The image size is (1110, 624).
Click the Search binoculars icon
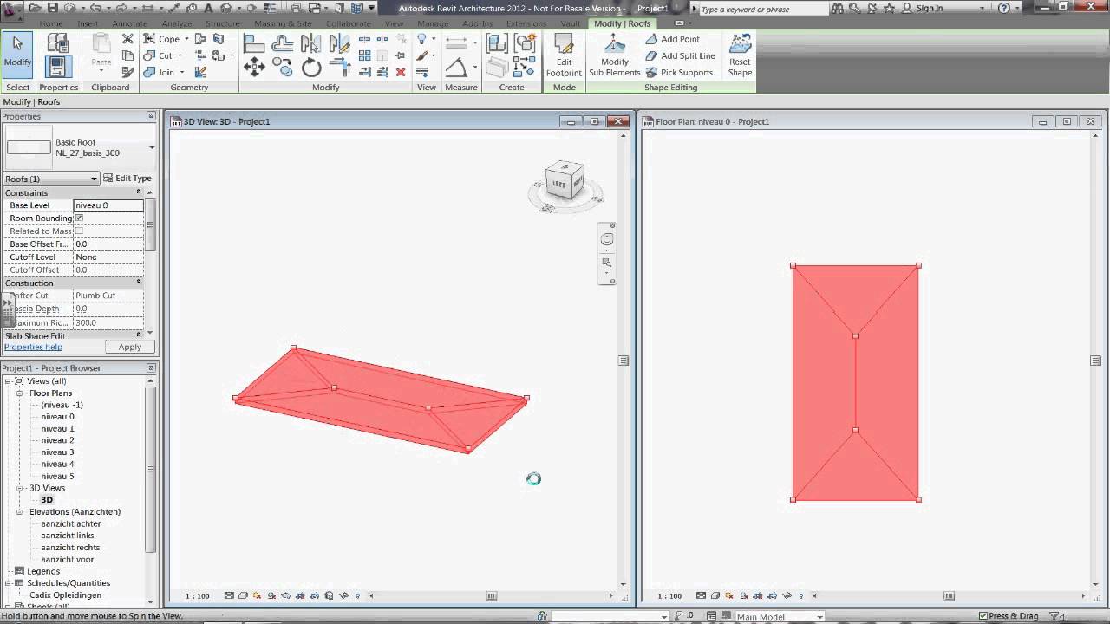pyautogui.click(x=837, y=8)
